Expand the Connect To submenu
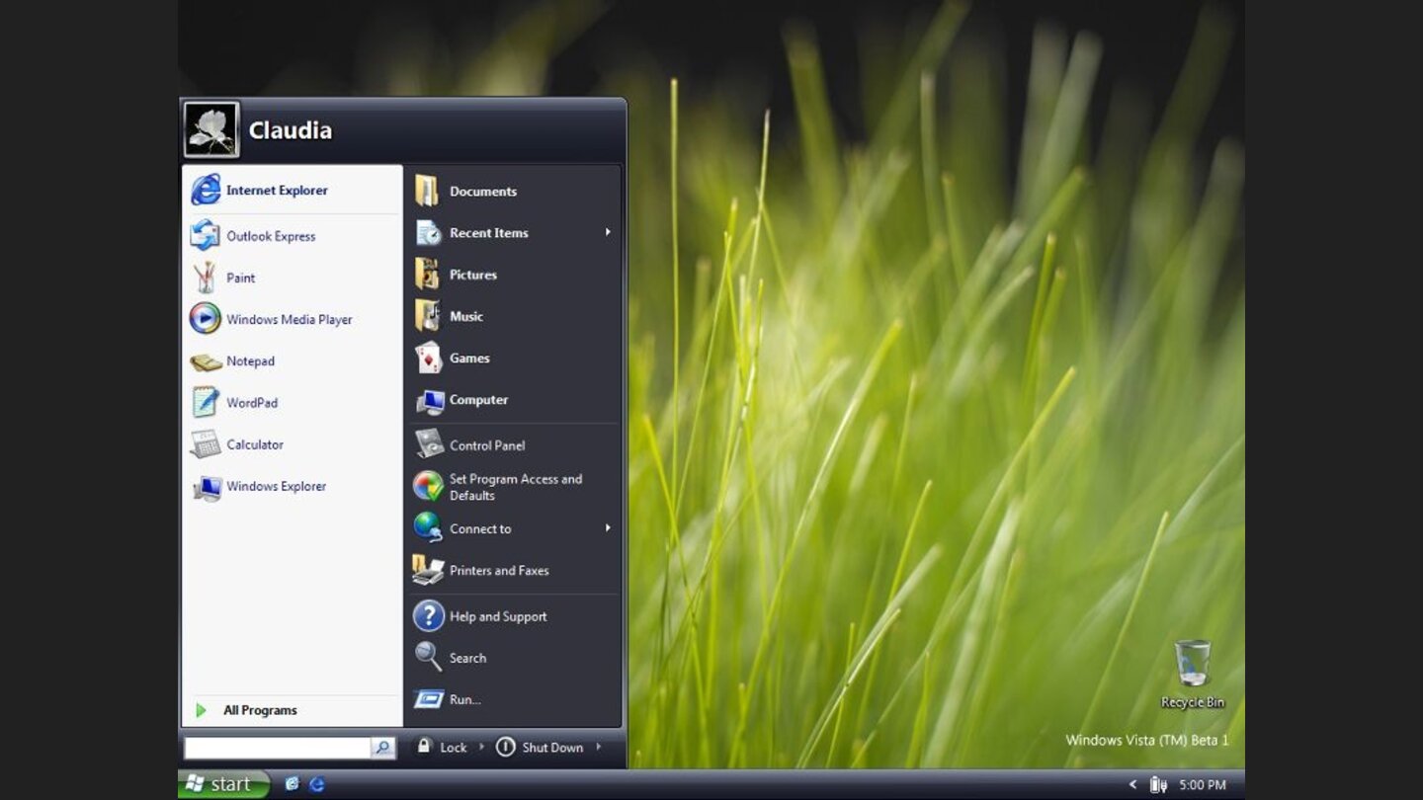1423x800 pixels. point(480,528)
